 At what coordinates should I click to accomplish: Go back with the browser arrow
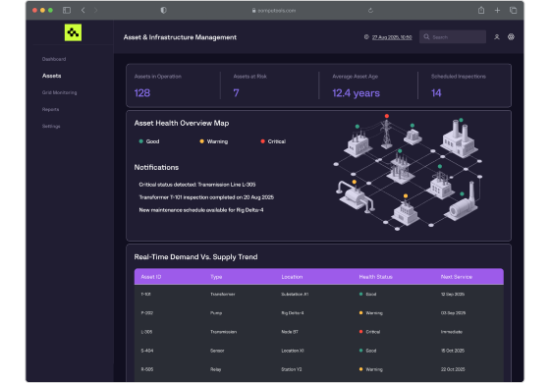(x=83, y=11)
